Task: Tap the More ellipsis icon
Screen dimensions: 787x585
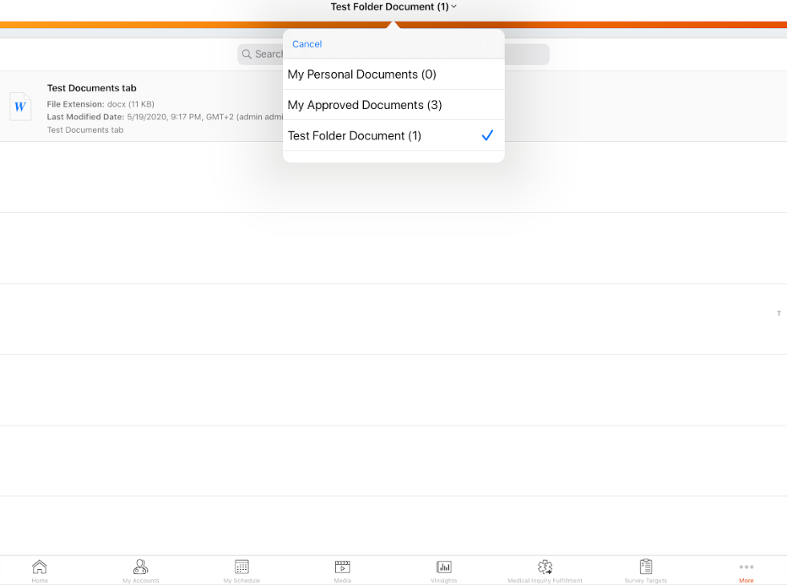Action: click(x=746, y=567)
